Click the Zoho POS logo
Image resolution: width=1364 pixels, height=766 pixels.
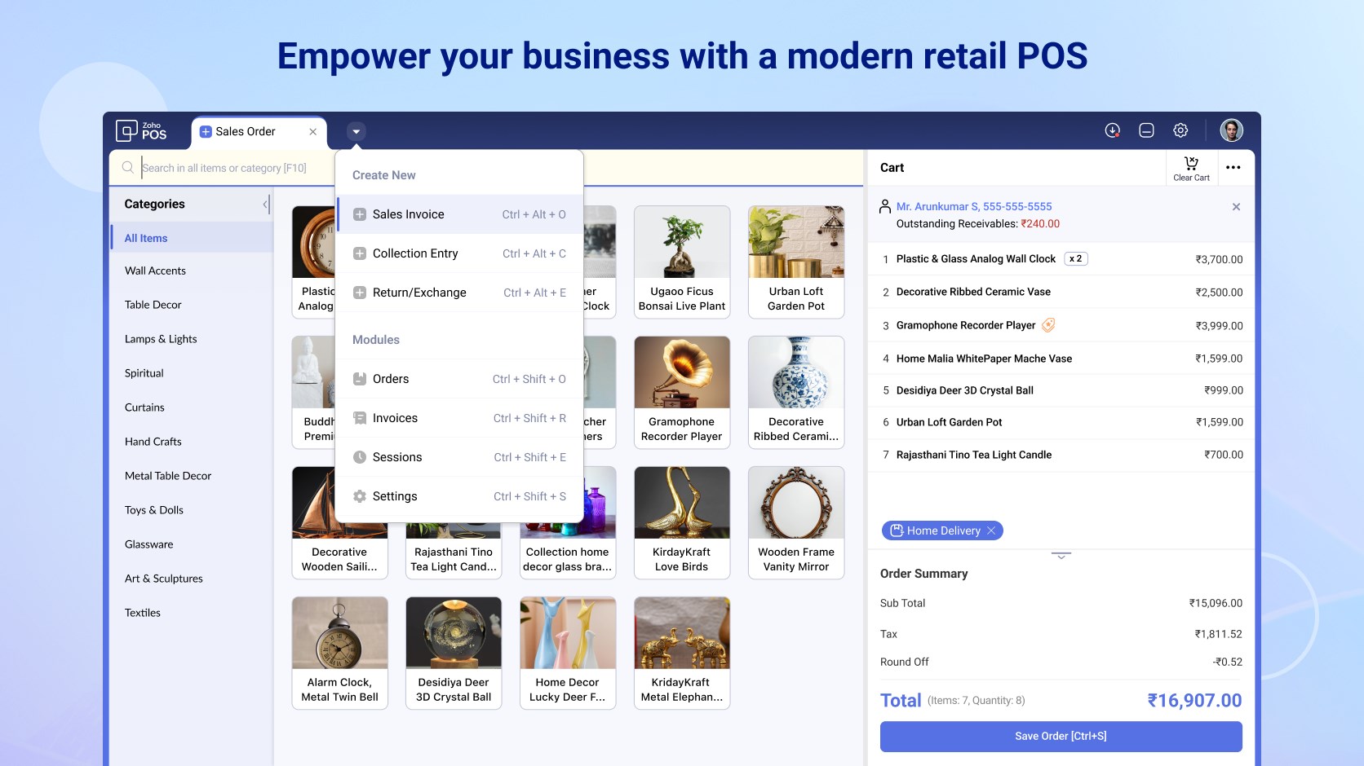click(x=141, y=130)
